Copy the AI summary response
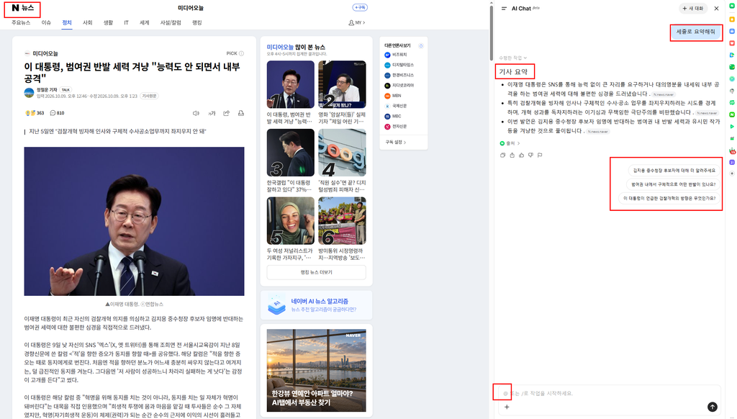Viewport: 737px width, 419px height. point(503,156)
